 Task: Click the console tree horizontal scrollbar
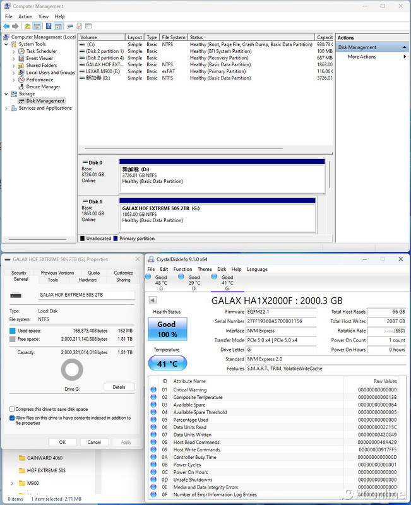pos(37,239)
